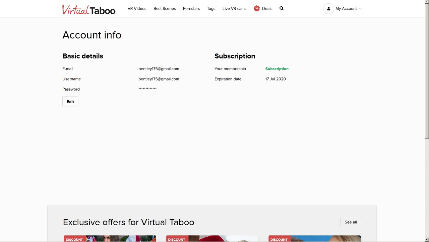This screenshot has width=429, height=242.
Task: Click the E-mail field label
Action: click(68, 69)
